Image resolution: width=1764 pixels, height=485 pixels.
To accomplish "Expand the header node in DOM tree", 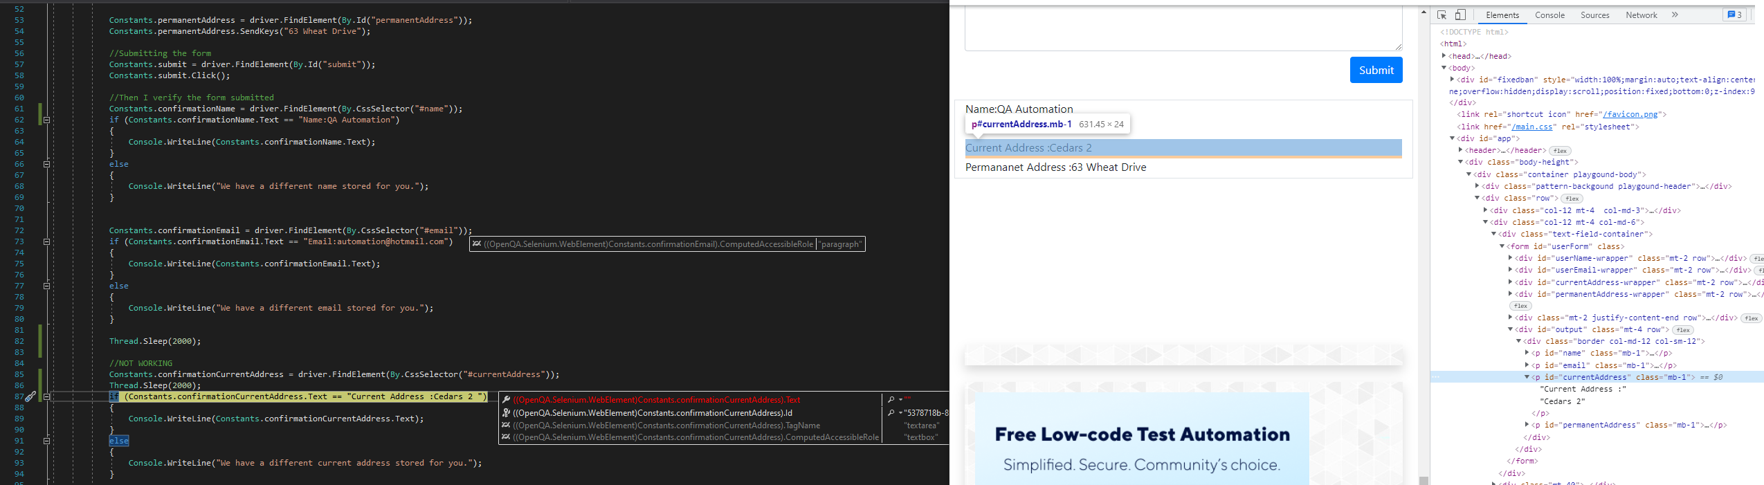I will click(x=1460, y=150).
